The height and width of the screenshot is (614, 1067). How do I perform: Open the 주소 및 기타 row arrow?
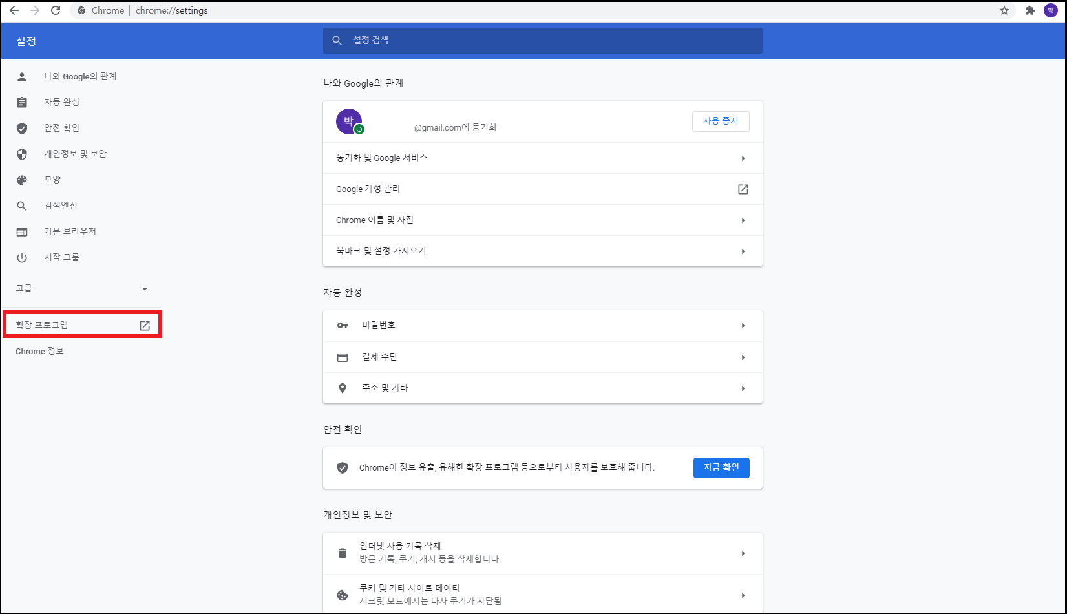pyautogui.click(x=743, y=388)
